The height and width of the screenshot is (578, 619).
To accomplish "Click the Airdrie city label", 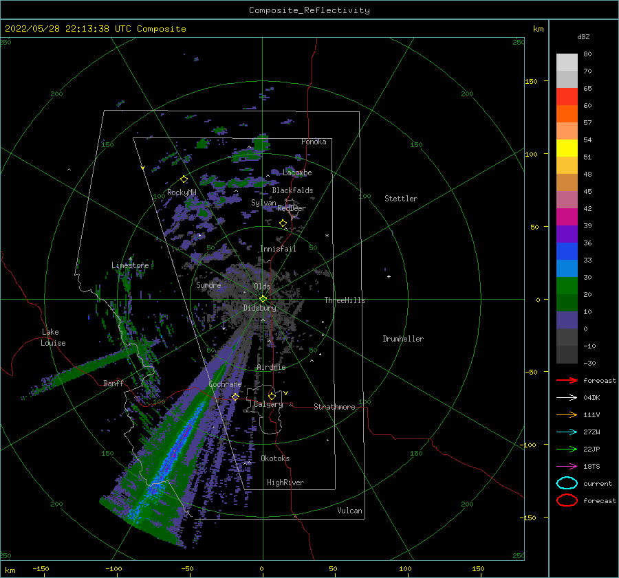I will tap(271, 367).
